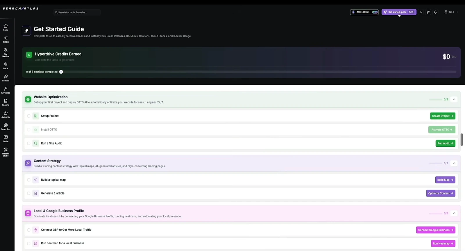Viewport: 465px width, 251px height.
Task: Click the Run Audit button
Action: coord(445,143)
